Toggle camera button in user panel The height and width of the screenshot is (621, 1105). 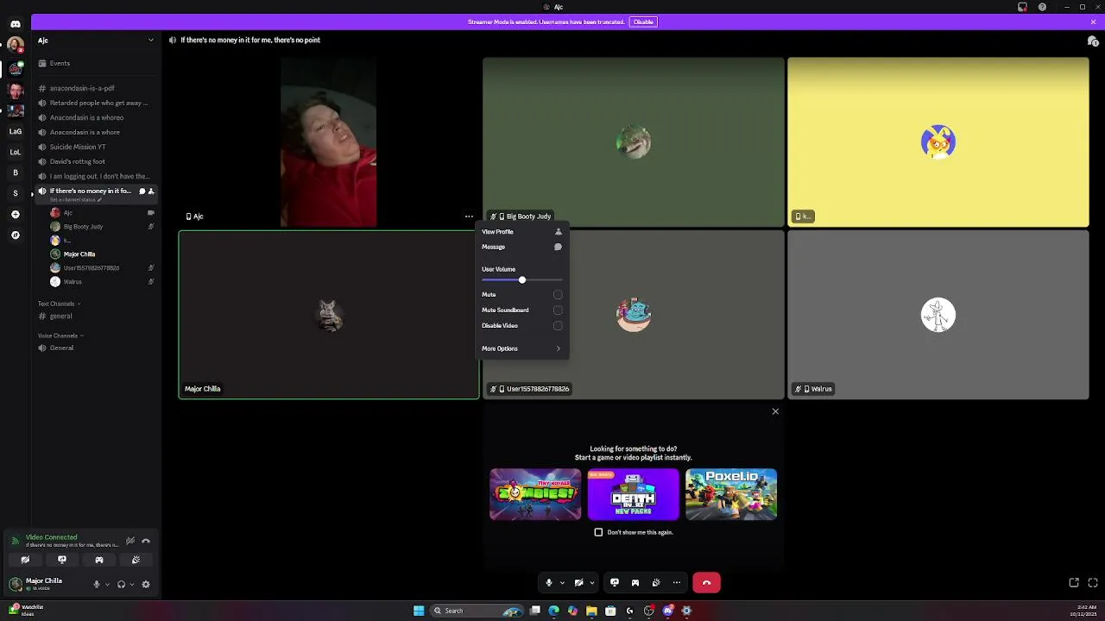pyautogui.click(x=25, y=560)
